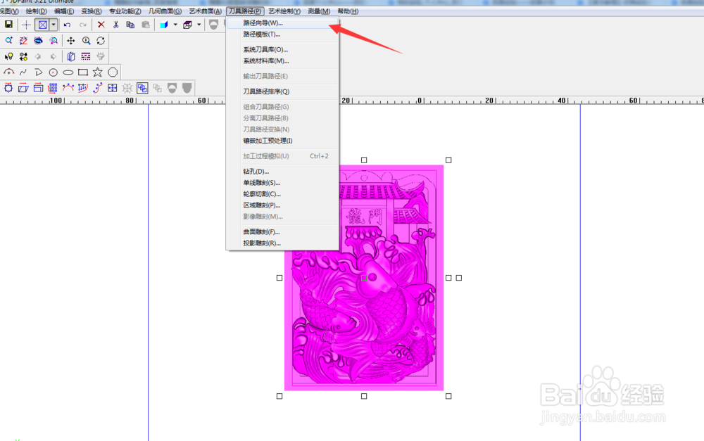Choose 系统刀具库(O)... menu entry
Screen dimensions: 704x441
tap(282, 49)
